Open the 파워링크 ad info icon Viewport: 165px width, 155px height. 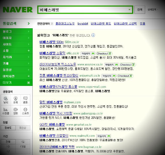pos(93,35)
